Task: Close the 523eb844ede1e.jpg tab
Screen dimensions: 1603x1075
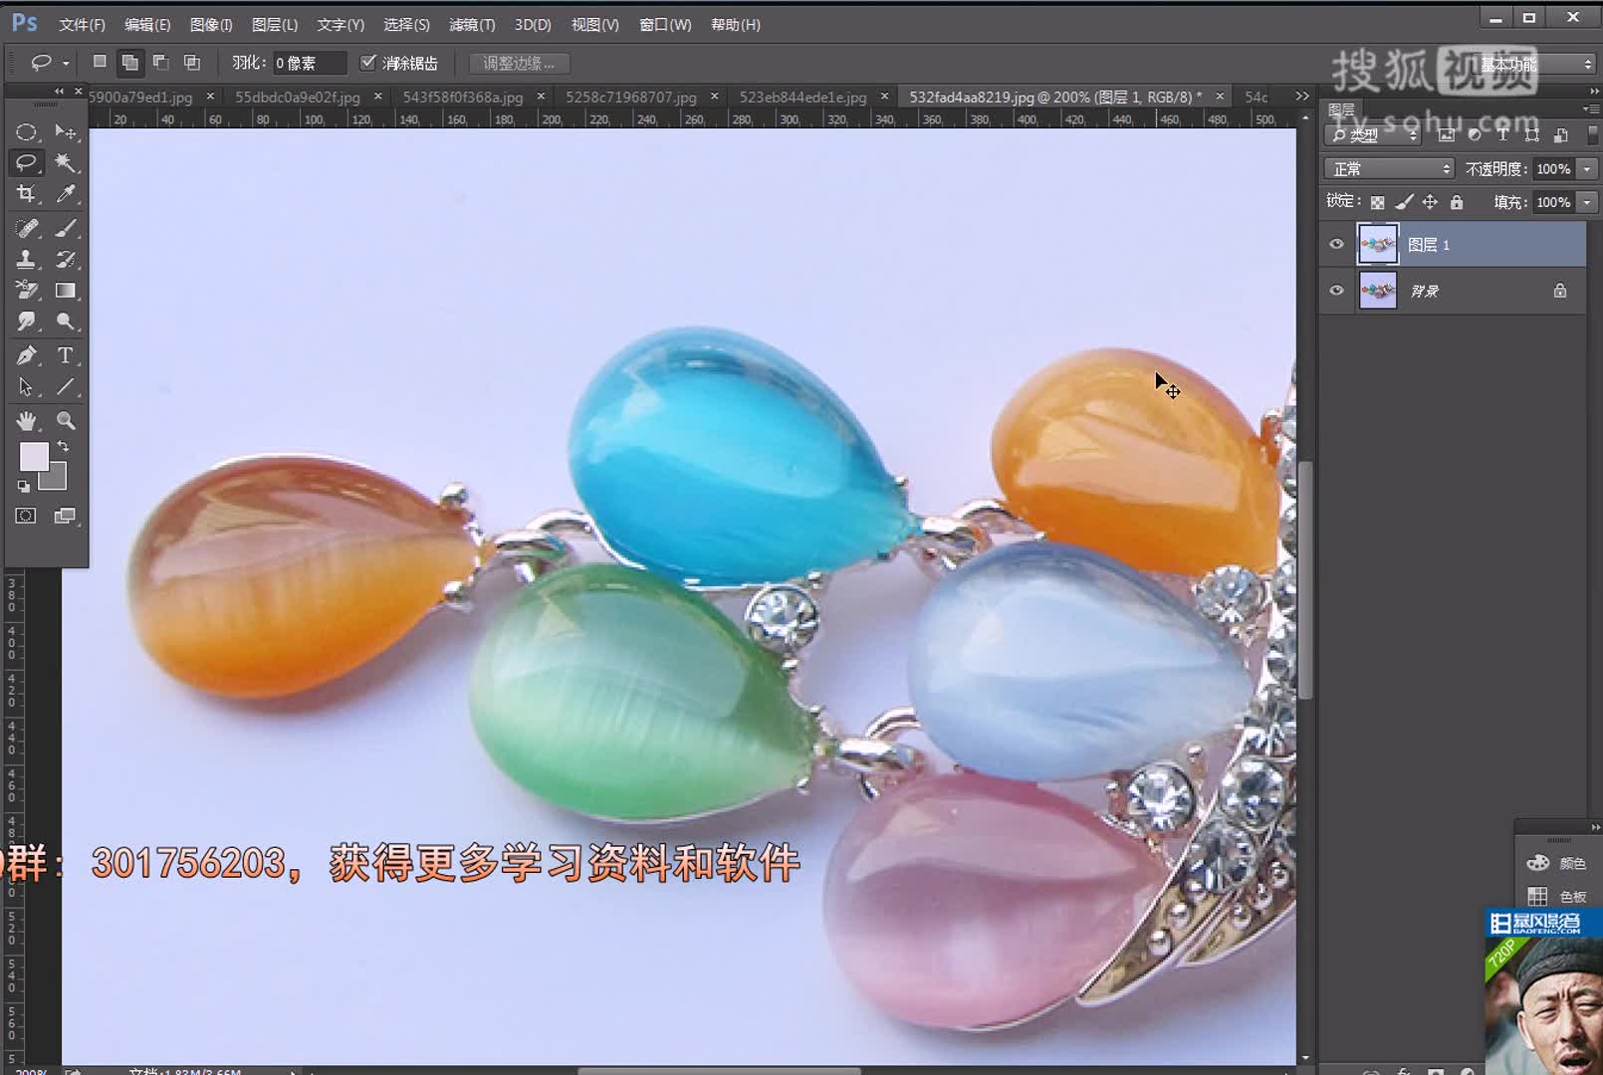Action: (884, 97)
